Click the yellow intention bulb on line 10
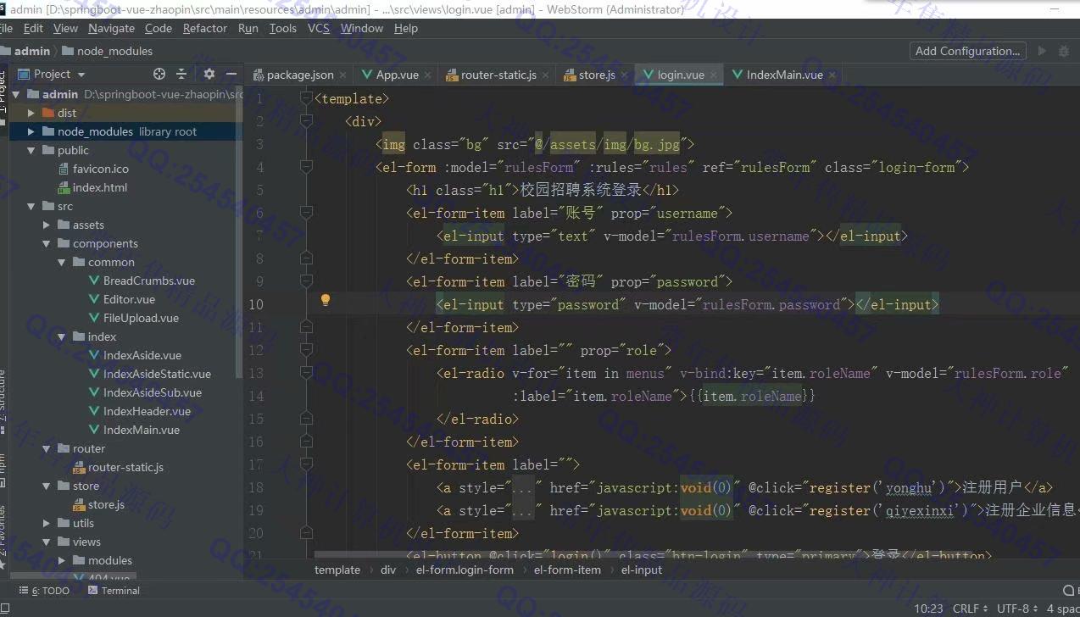The image size is (1080, 617). coord(325,299)
